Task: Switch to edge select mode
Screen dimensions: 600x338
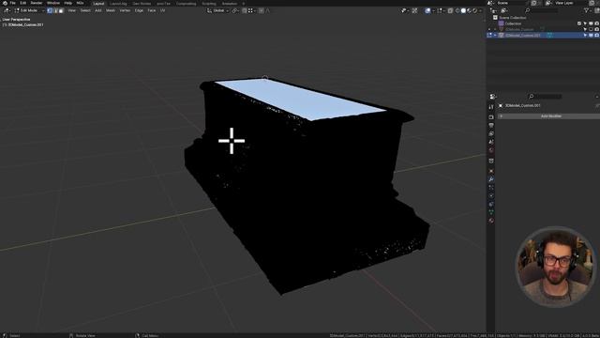Action: (55, 10)
